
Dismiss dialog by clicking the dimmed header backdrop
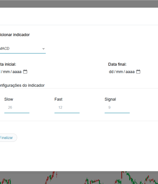(x=79, y=4)
